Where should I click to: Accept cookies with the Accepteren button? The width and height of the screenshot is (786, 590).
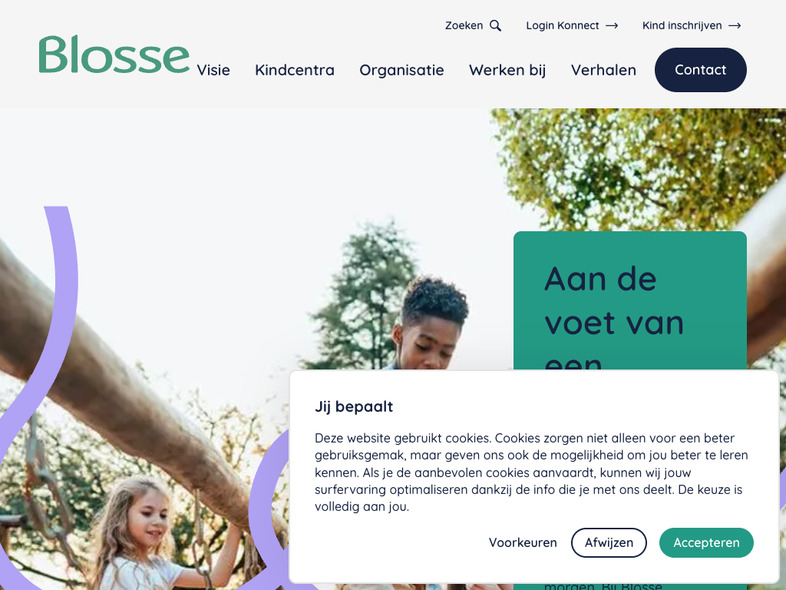(706, 542)
